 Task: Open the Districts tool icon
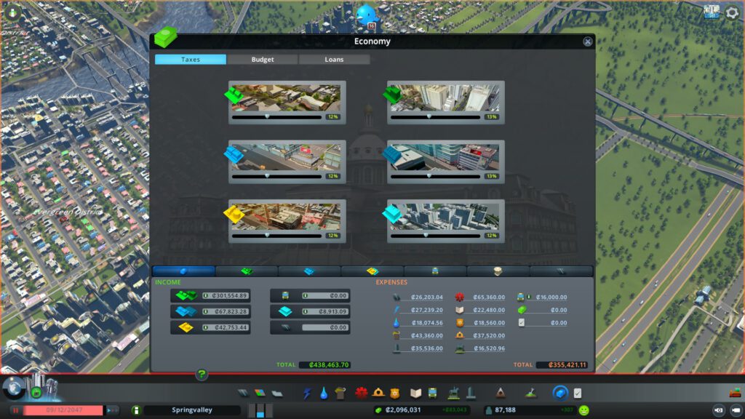[x=277, y=394]
